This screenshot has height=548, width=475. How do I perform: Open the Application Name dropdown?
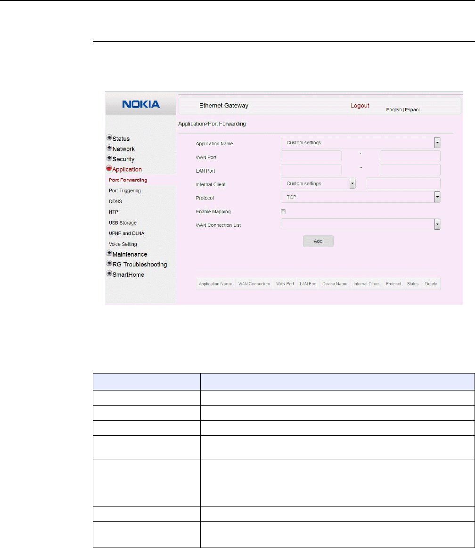(x=360, y=142)
